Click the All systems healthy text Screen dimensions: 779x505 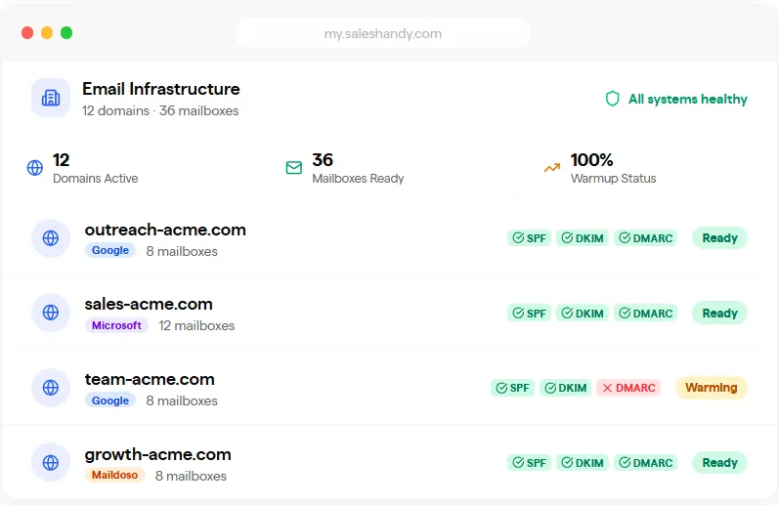pyautogui.click(x=687, y=100)
